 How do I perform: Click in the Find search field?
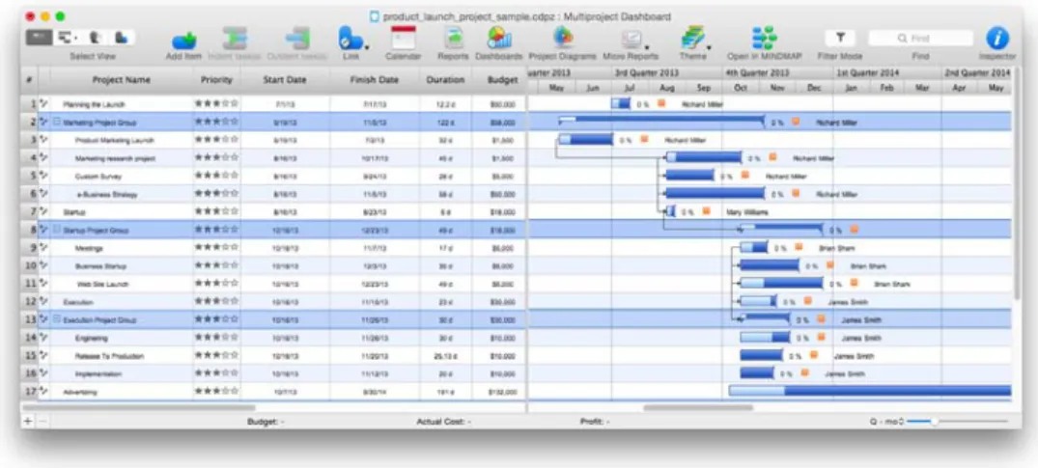[921, 39]
